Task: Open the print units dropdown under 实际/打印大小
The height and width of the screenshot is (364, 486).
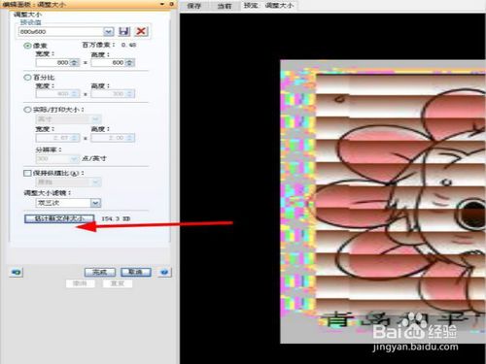Action: coord(96,119)
